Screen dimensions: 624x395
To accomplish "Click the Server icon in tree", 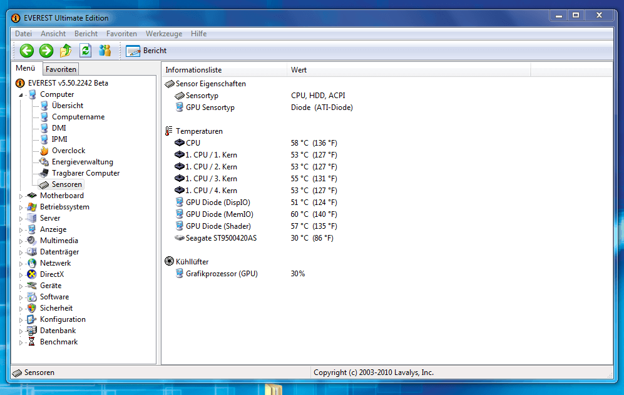I will [x=32, y=218].
